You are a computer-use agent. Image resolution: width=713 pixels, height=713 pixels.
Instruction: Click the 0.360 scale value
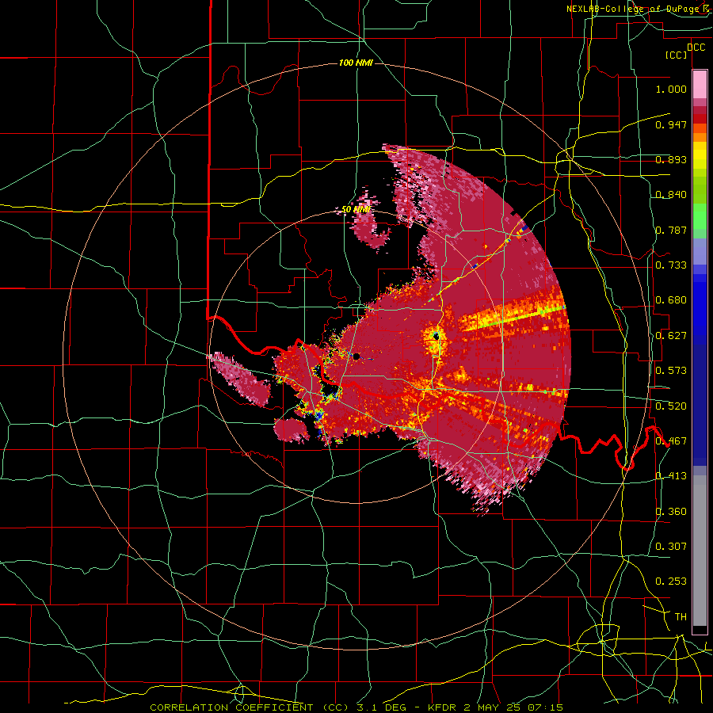click(x=671, y=512)
